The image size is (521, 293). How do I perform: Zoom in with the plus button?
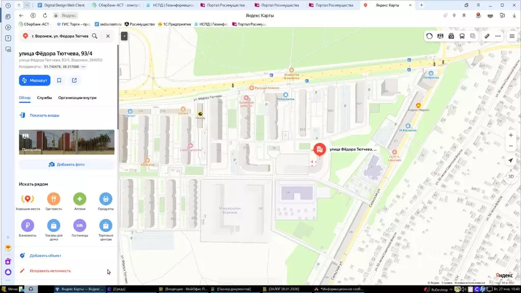(511, 135)
